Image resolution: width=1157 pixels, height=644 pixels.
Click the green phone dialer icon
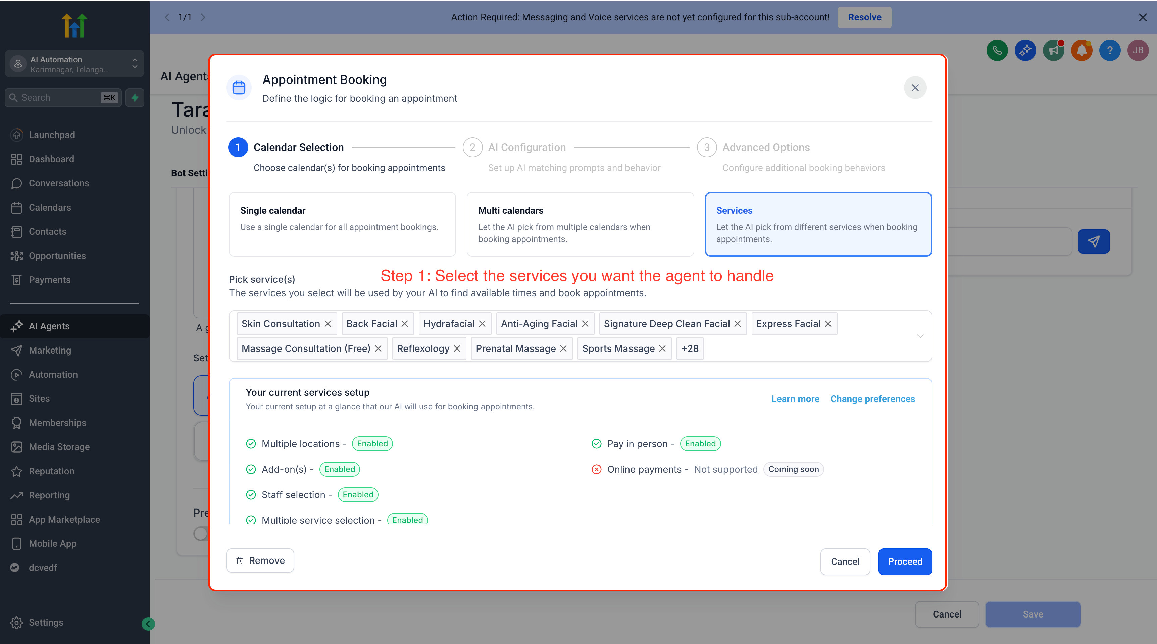pyautogui.click(x=997, y=50)
